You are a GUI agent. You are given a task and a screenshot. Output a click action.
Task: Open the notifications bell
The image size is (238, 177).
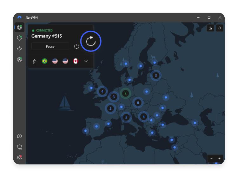220,28
